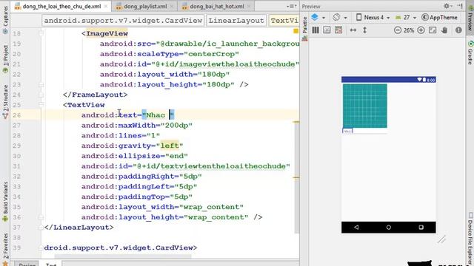Viewport: 474px width, 266px height.
Task: Select dong_the_loai_theo_chu_de.xml tab
Action: coord(61,7)
